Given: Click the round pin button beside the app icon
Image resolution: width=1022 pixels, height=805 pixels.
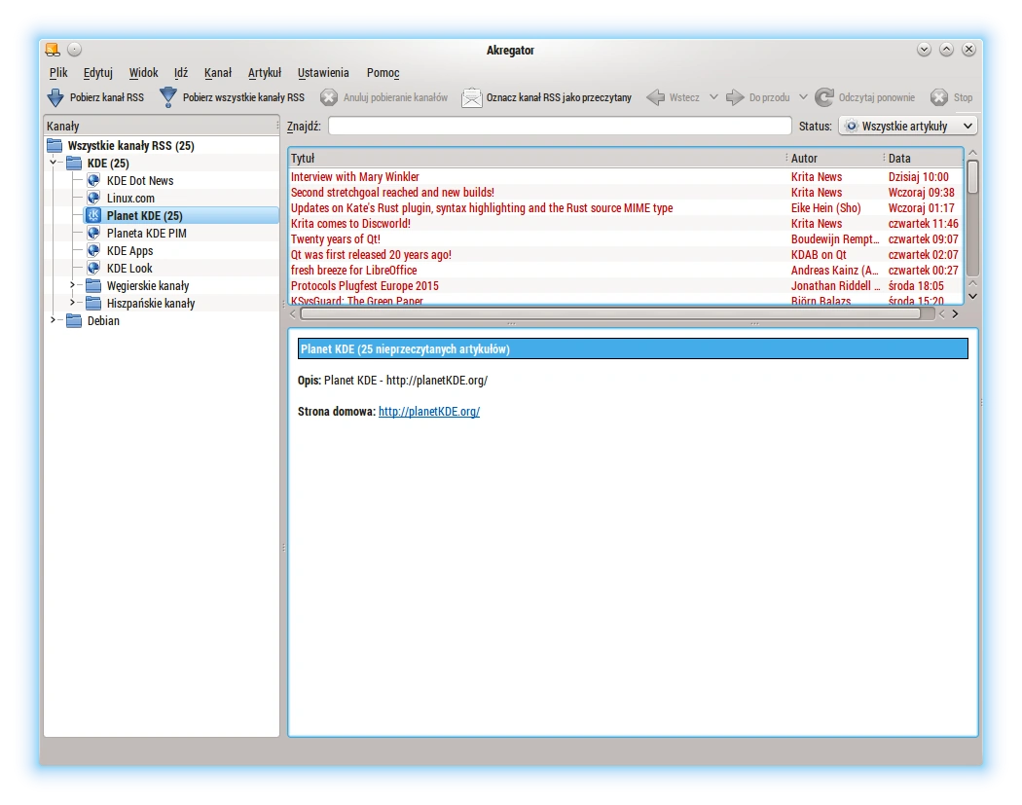Looking at the screenshot, I should pos(75,50).
